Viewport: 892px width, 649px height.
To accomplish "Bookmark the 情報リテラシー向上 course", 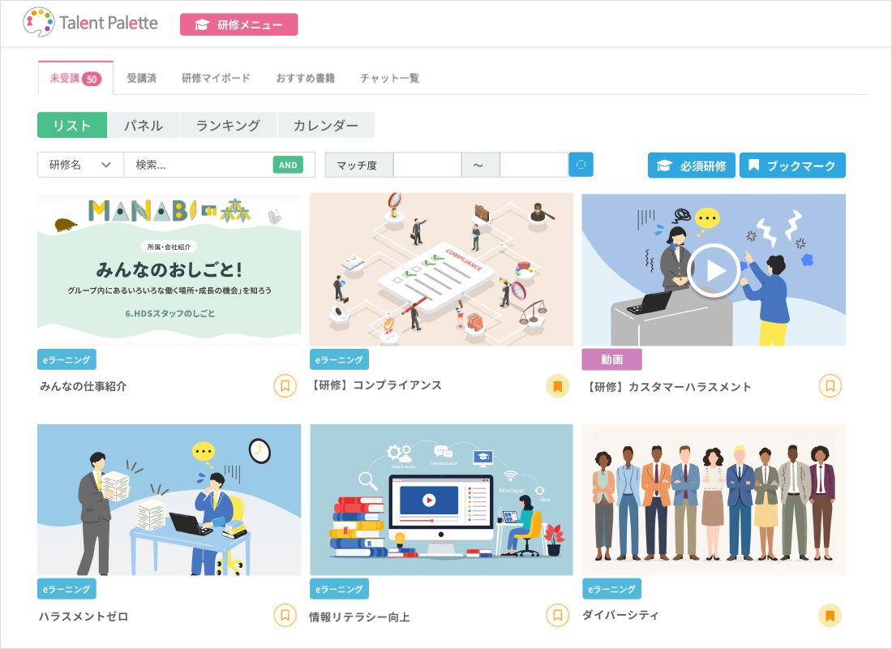I will (557, 617).
